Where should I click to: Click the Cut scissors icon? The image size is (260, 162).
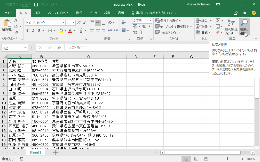click(x=16, y=21)
